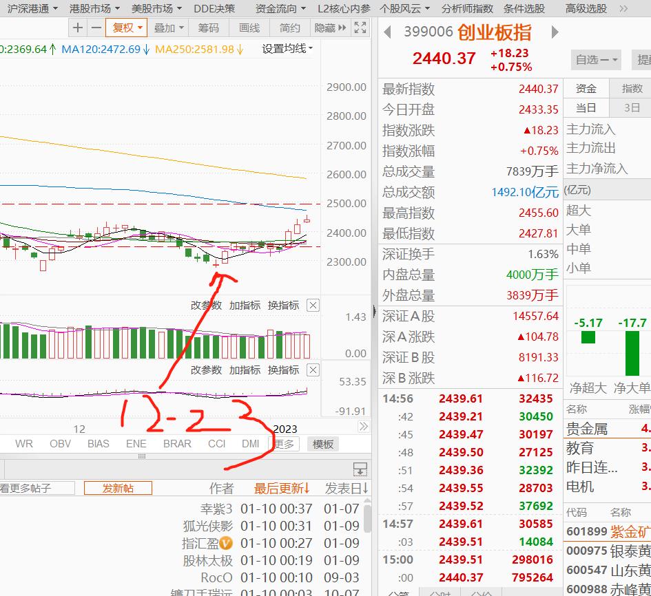Open post by author 股林太极
This screenshot has width=651, height=596.
tap(208, 560)
